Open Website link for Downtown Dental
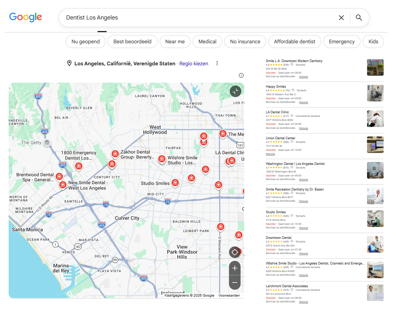This screenshot has height=315, width=397. pyautogui.click(x=303, y=253)
